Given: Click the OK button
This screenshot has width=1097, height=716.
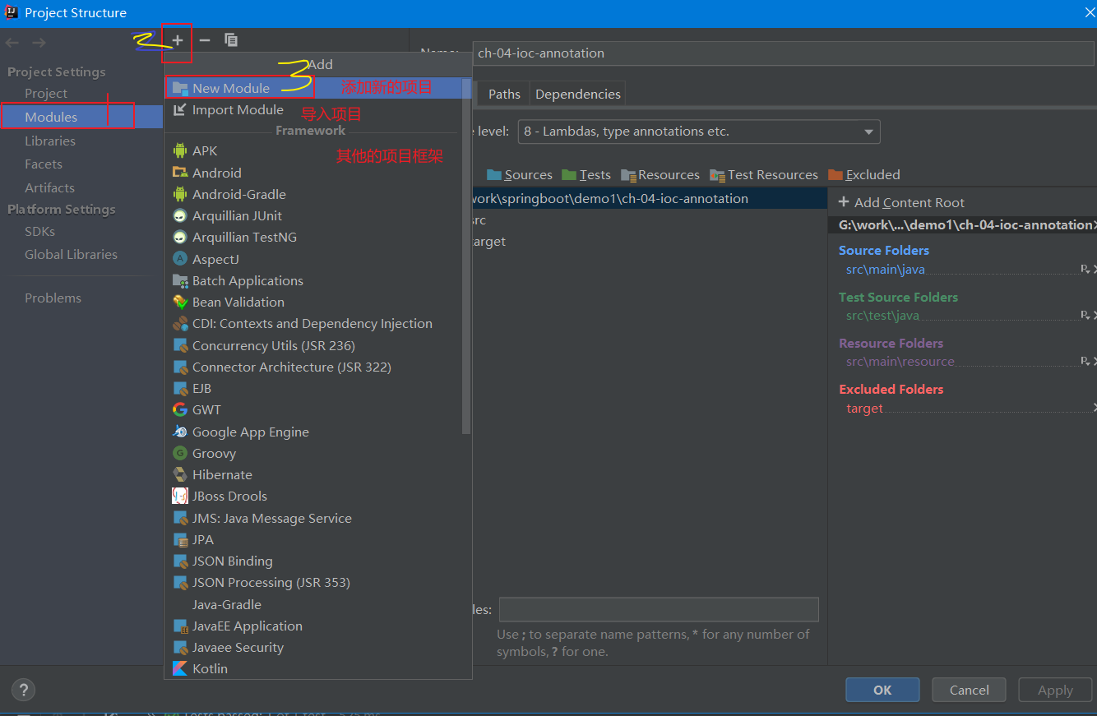Looking at the screenshot, I should (882, 690).
